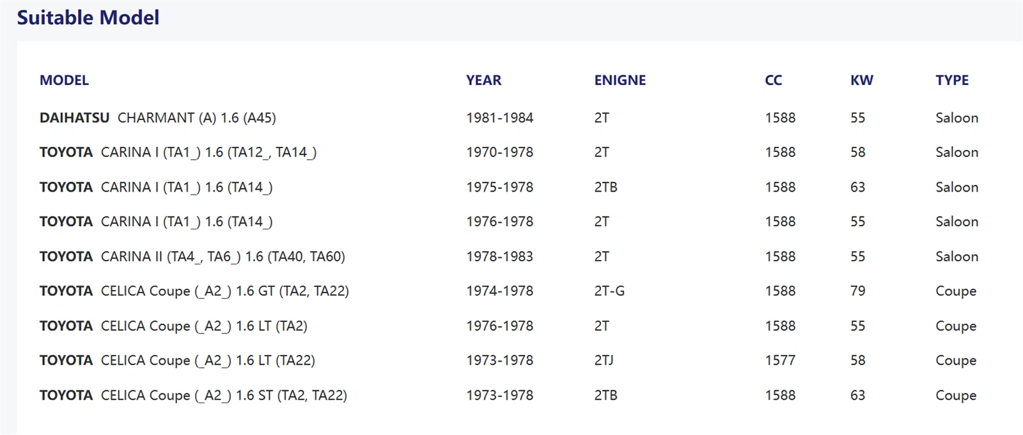Select the CC column header
Viewport: 1023px width, 435px height.
[x=773, y=80]
